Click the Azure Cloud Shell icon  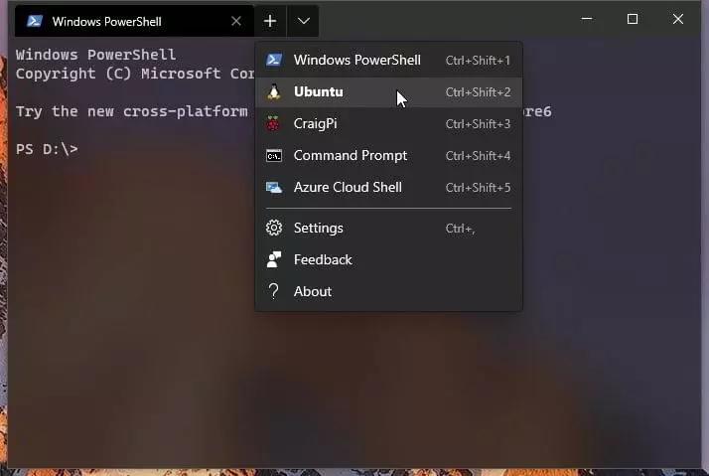click(274, 188)
